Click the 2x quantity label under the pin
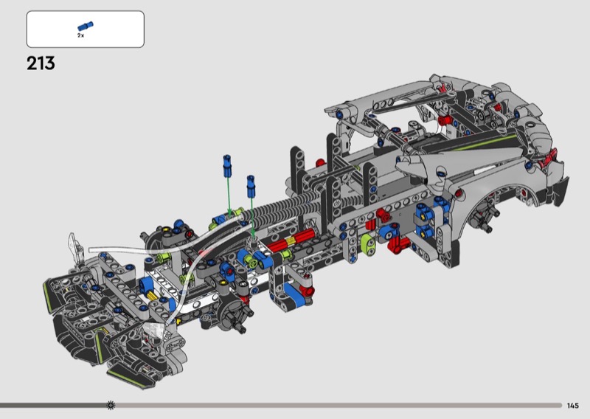 [x=80, y=35]
